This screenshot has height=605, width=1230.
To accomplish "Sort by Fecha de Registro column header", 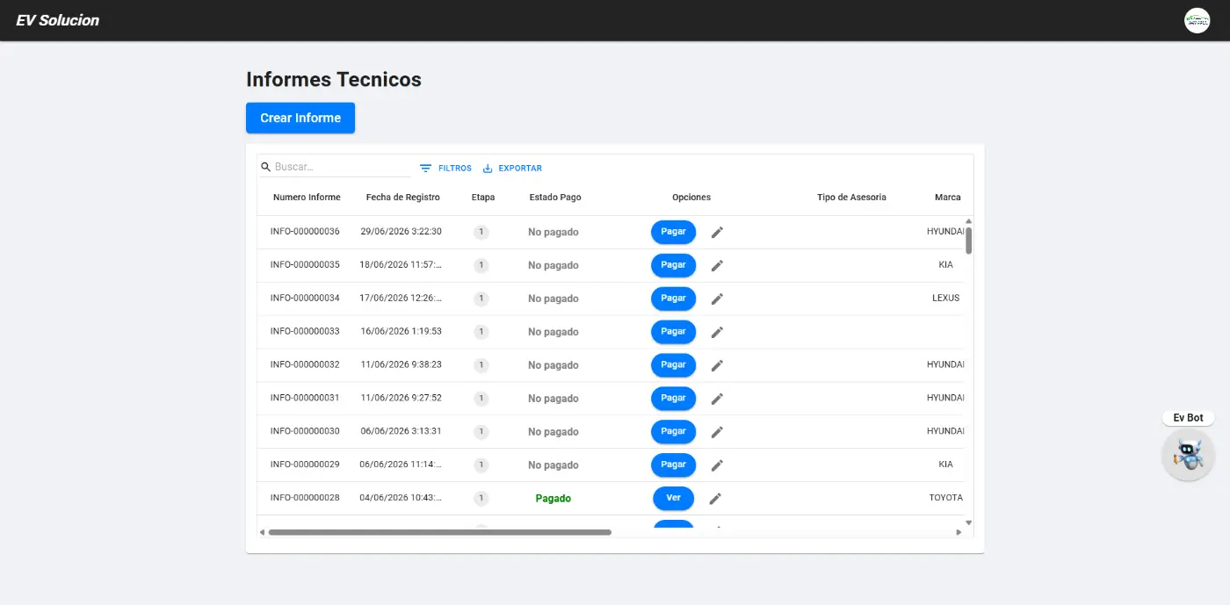I will pyautogui.click(x=402, y=198).
